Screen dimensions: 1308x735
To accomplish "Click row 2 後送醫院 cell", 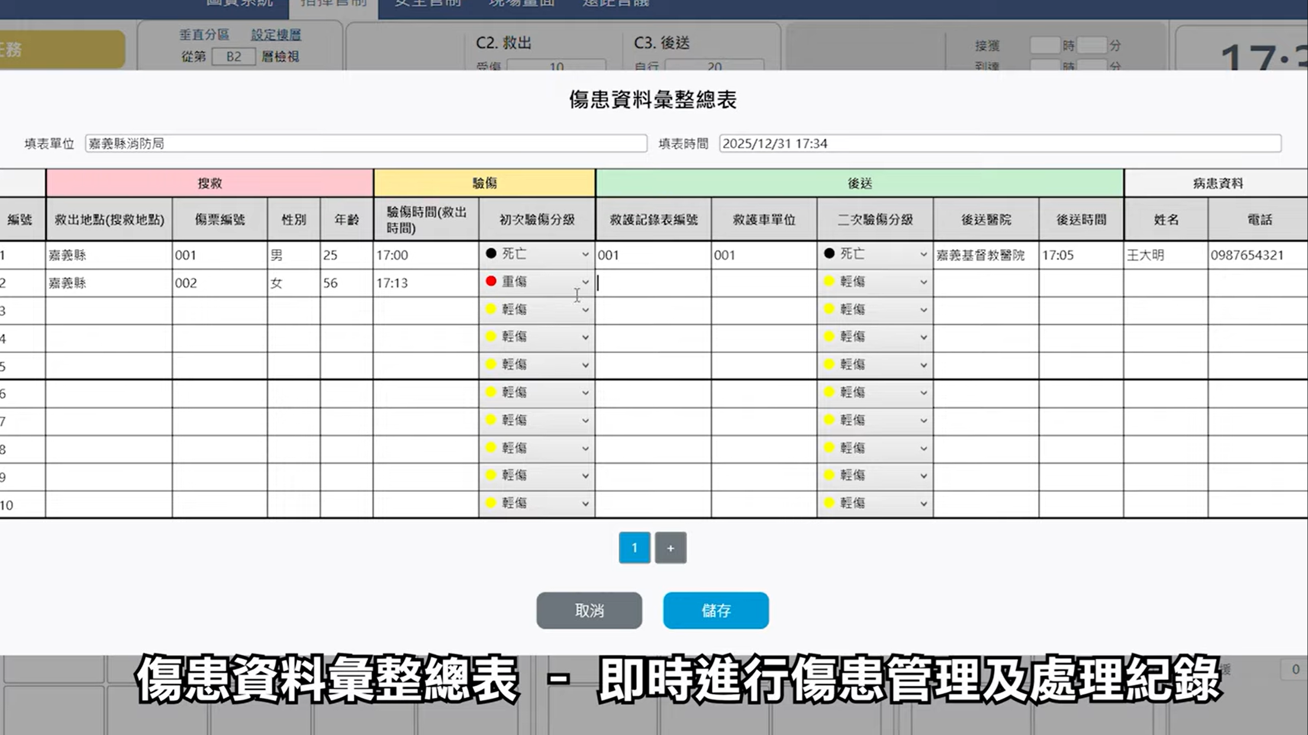I will pos(986,283).
